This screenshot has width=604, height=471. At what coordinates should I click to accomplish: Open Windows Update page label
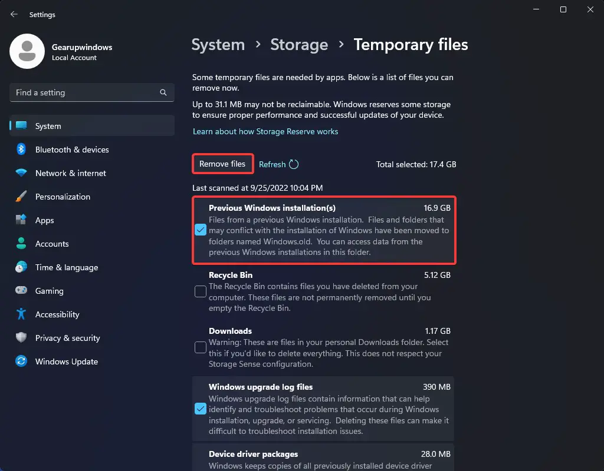[x=67, y=361]
